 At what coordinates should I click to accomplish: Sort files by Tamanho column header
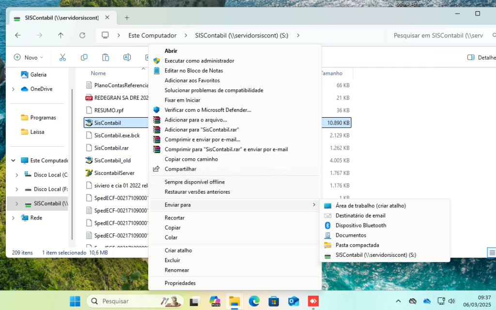pos(332,73)
